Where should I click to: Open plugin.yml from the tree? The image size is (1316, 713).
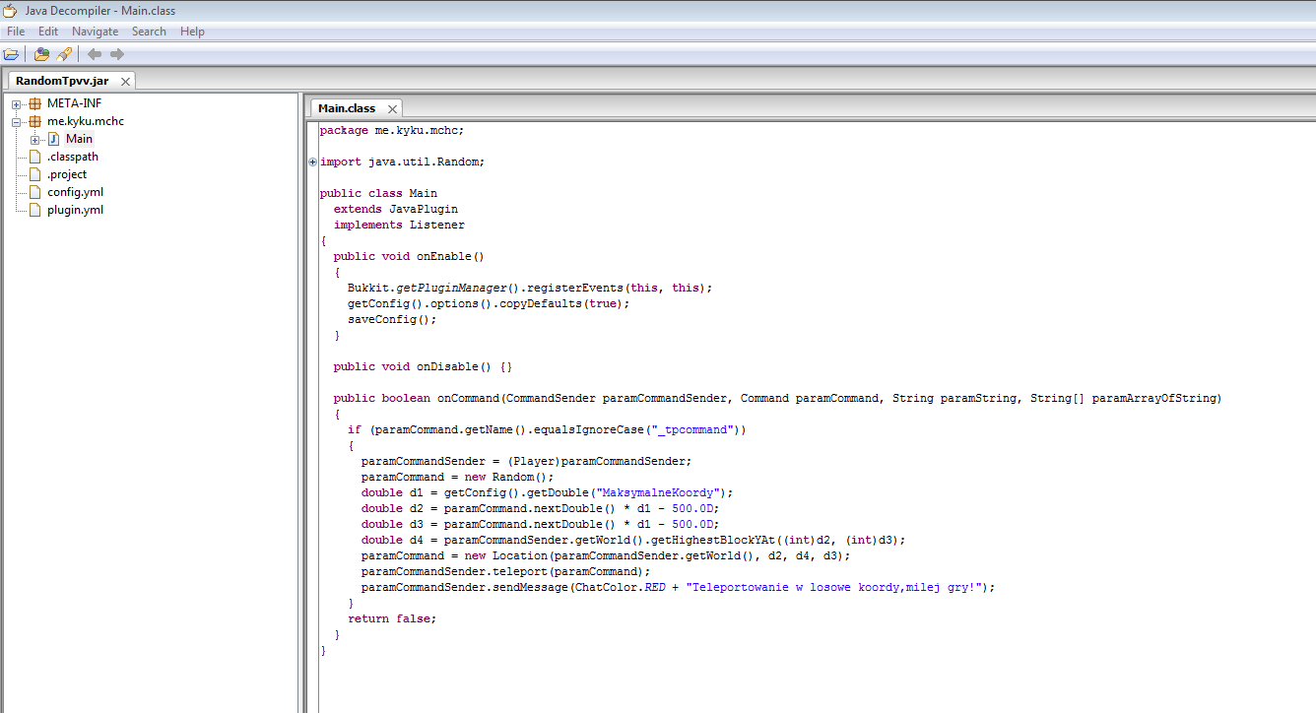tap(75, 210)
